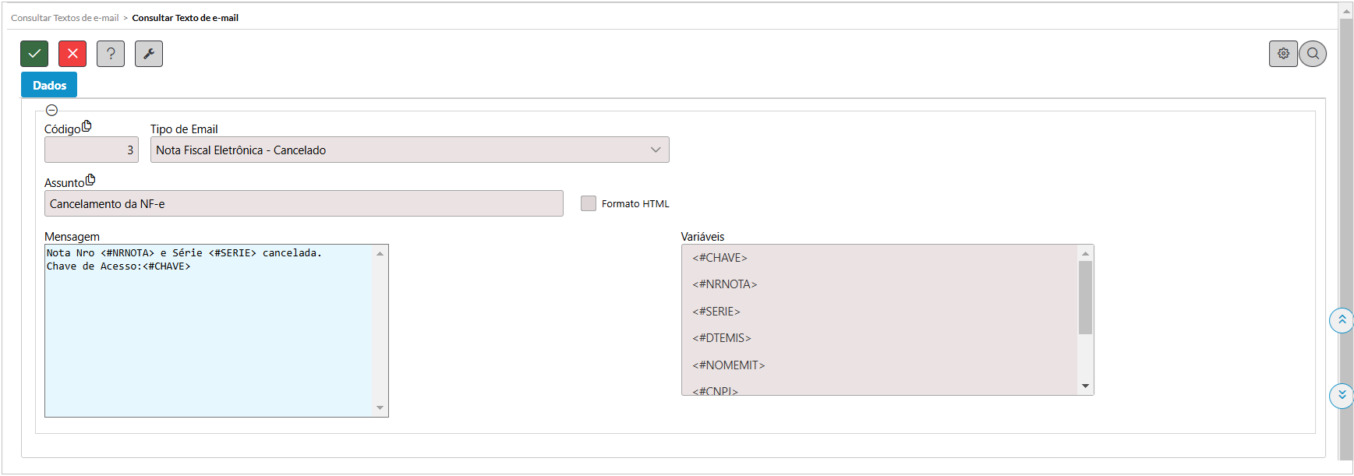This screenshot has height=476, width=1354.
Task: Jump to bottom with double-down chevron
Action: pos(1342,395)
